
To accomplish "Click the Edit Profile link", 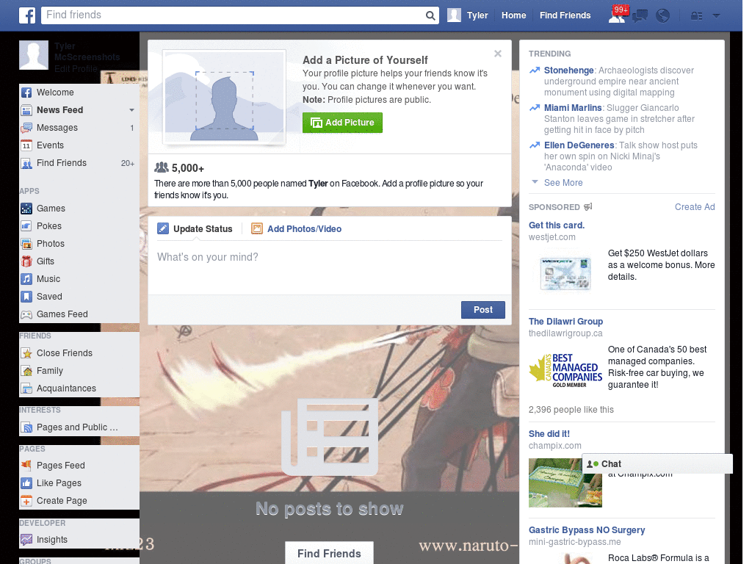I will [x=76, y=68].
